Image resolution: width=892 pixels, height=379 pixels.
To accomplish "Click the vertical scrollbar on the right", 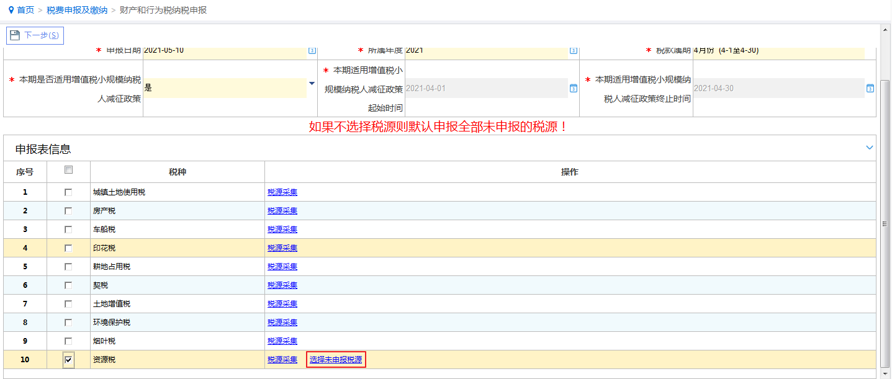I will click(886, 223).
